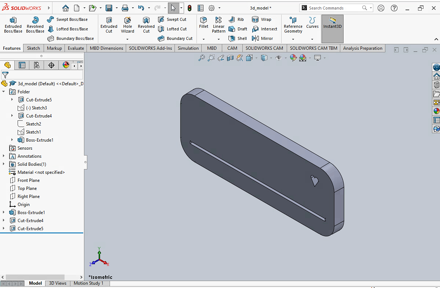This screenshot has height=288, width=440.
Task: Open the Curves tools
Action: click(x=312, y=23)
